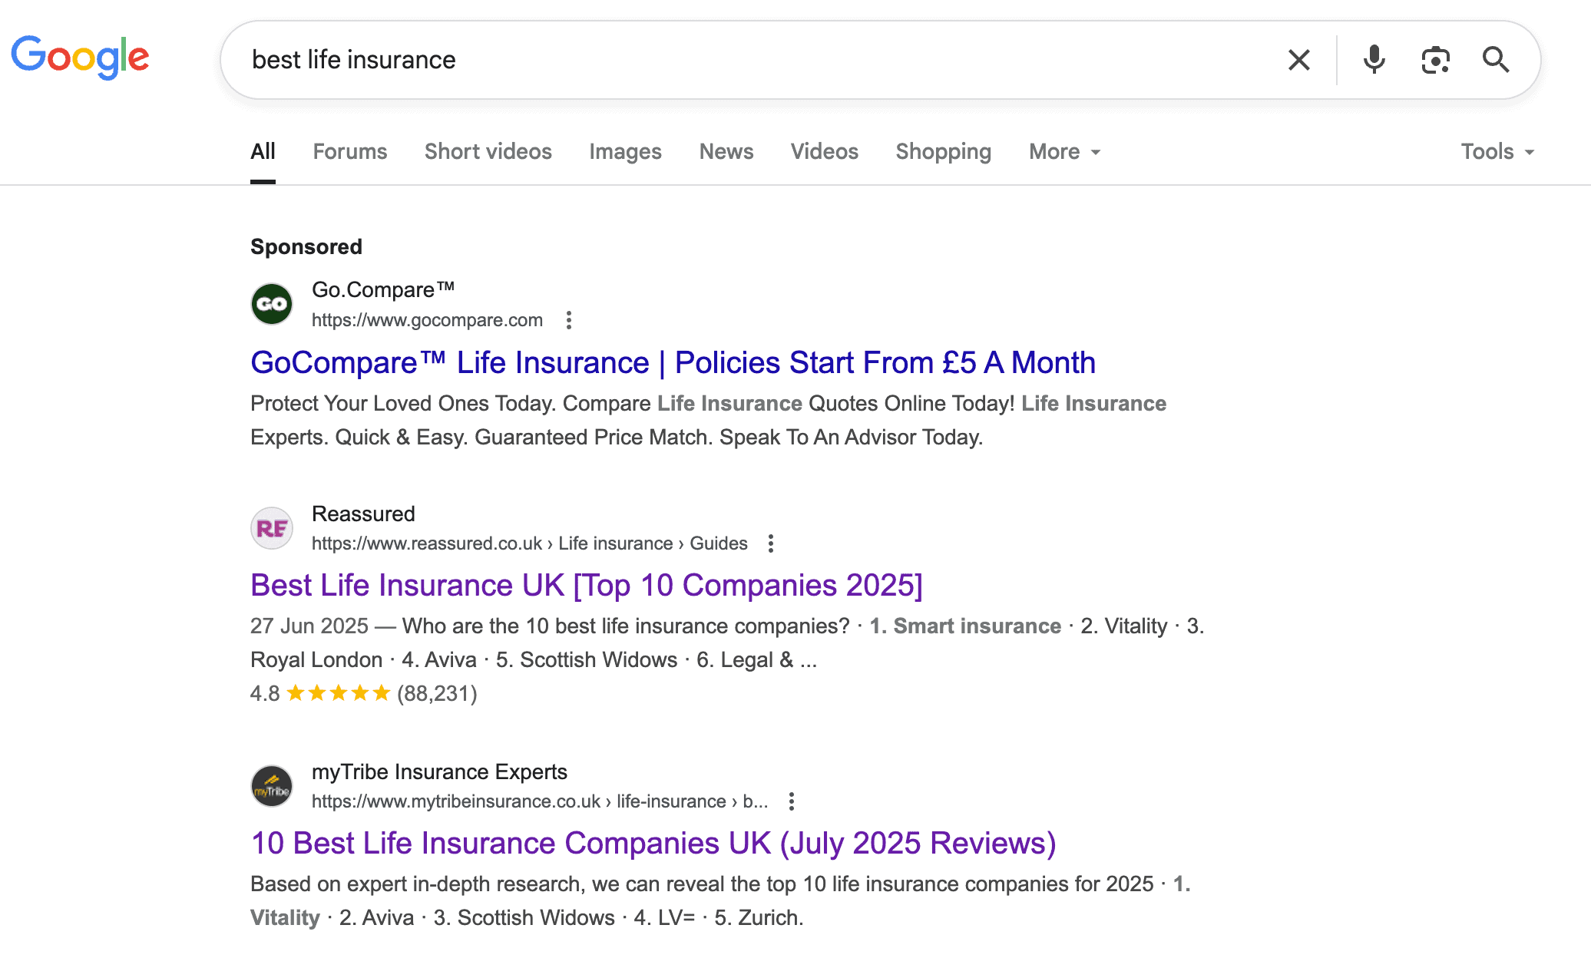Image resolution: width=1591 pixels, height=958 pixels.
Task: Click the 4.8 star rating on Reassured result
Action: [338, 693]
